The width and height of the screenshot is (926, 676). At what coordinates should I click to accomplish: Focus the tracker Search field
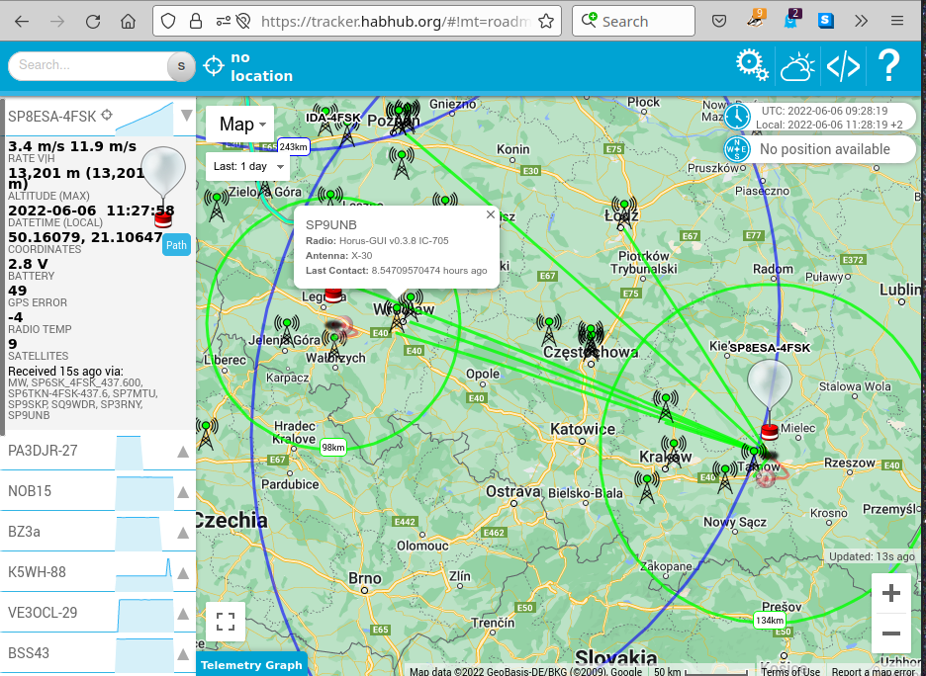pos(89,65)
